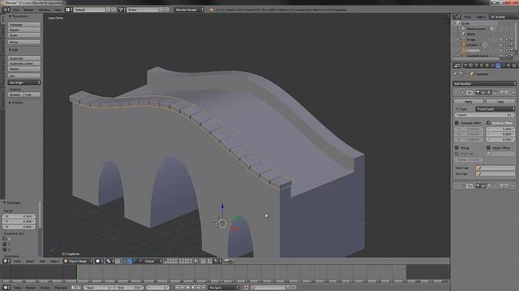Open the 3D viewport View menu
Viewport: 519px width, 291px height.
[x=17, y=261]
